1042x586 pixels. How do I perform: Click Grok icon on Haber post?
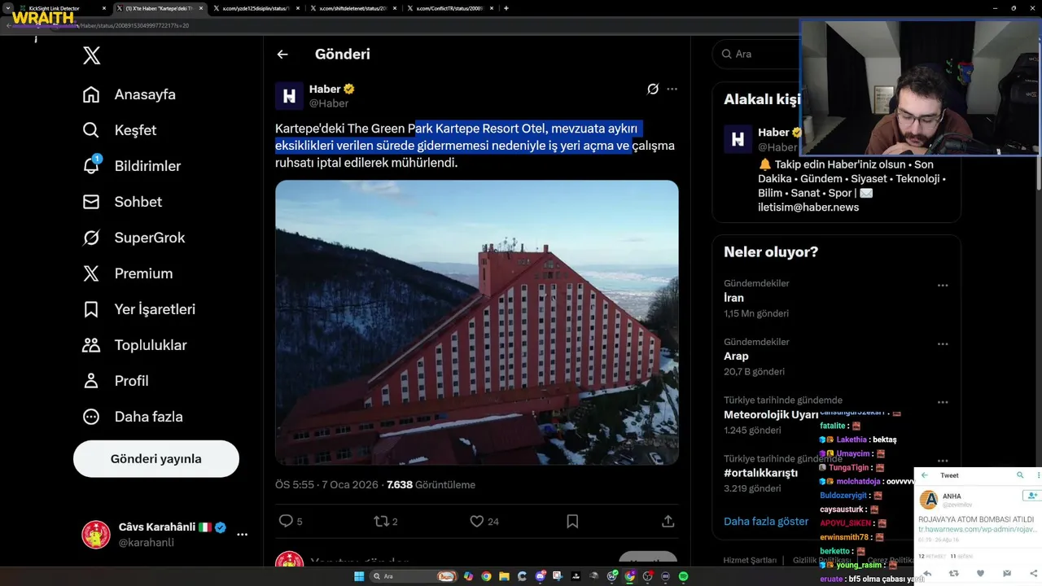[x=652, y=90]
